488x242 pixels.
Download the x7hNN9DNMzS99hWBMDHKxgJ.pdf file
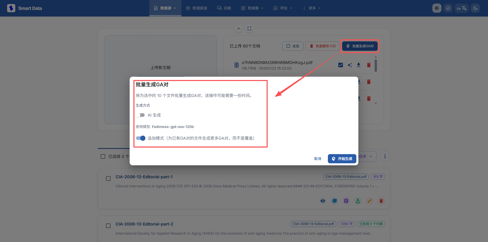pos(359,65)
